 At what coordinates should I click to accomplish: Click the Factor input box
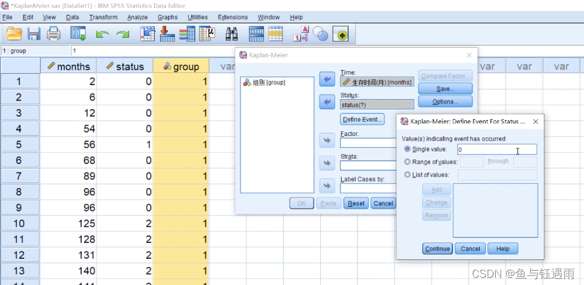[368, 143]
